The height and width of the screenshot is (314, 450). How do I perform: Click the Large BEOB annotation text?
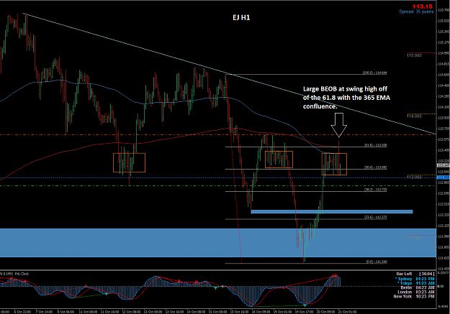(346, 98)
